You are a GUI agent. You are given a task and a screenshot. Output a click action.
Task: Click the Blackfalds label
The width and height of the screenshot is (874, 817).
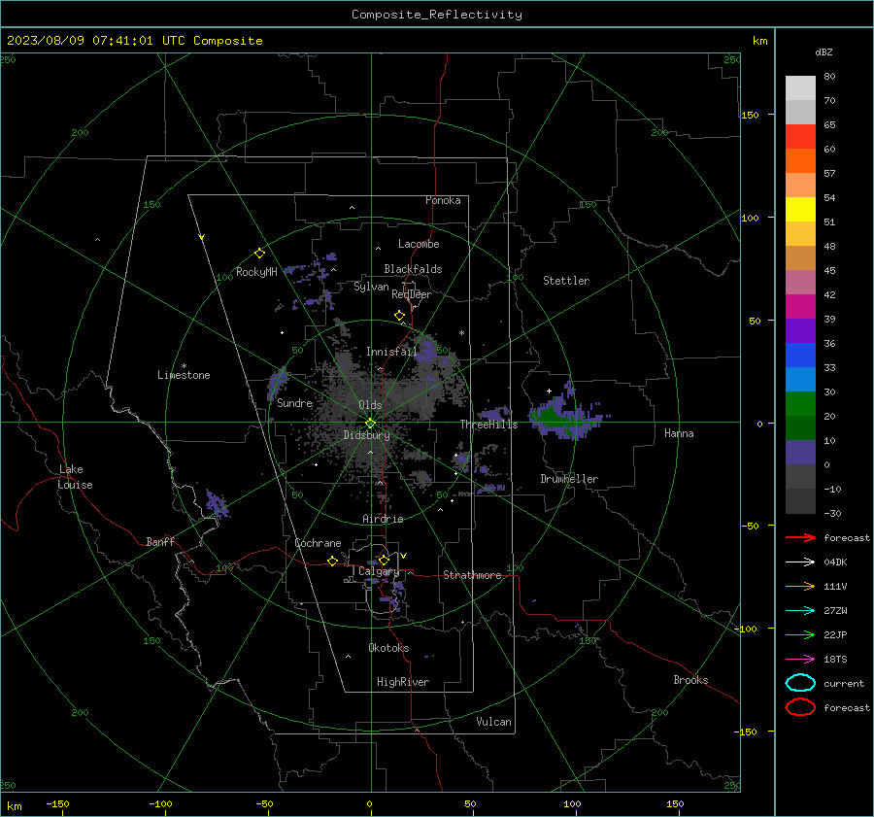413,269
